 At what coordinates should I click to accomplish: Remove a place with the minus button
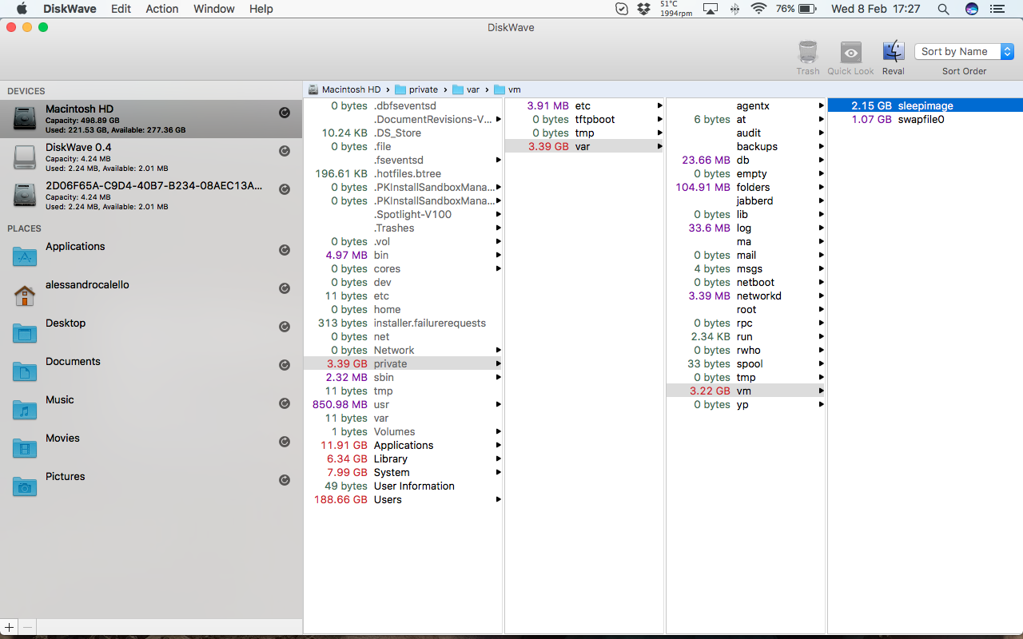pyautogui.click(x=27, y=627)
